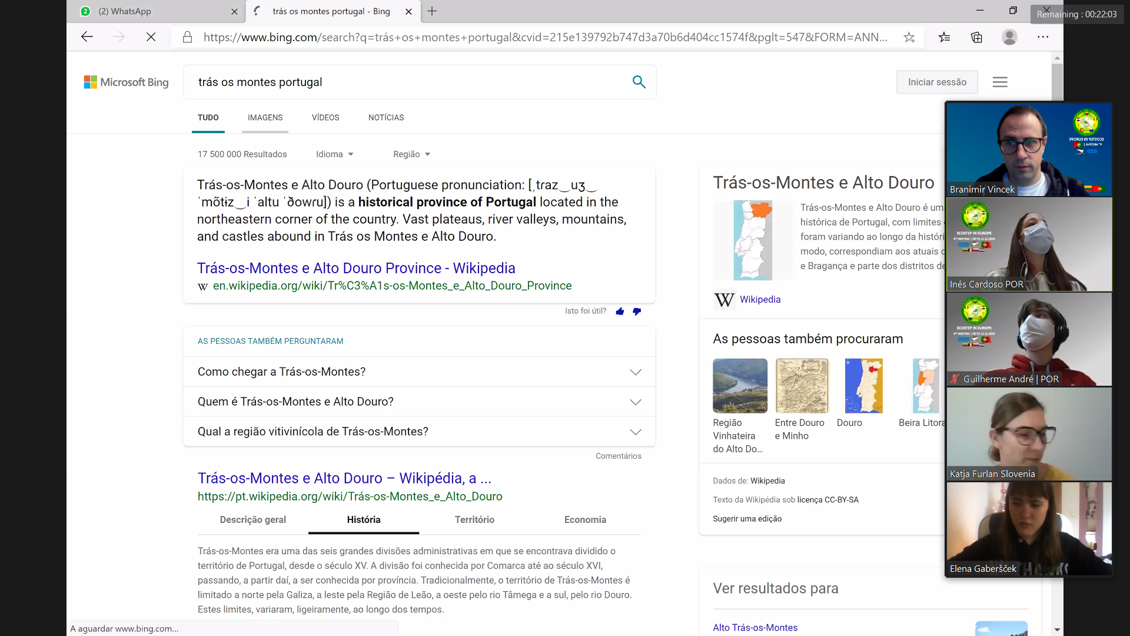The height and width of the screenshot is (636, 1130).
Task: Click the browser address bar URL
Action: (x=545, y=37)
